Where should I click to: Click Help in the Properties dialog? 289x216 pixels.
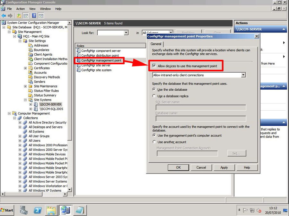coord(247,167)
